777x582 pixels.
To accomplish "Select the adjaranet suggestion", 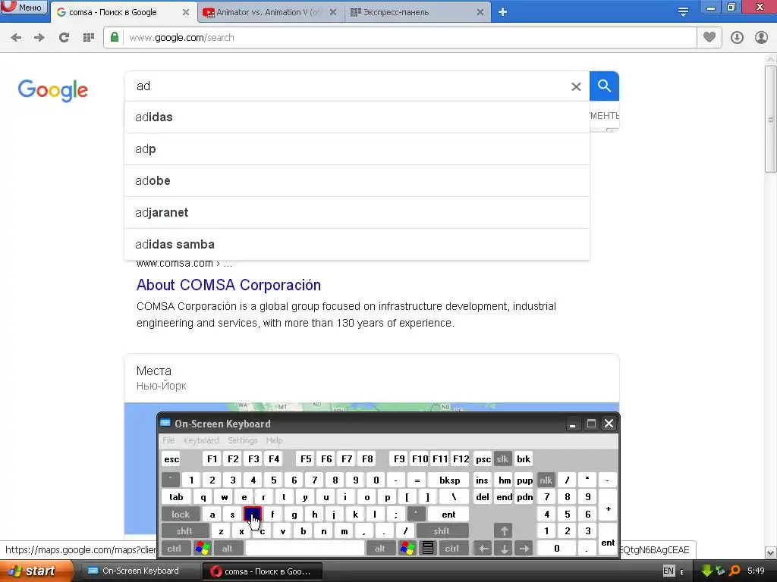I will pos(357,213).
